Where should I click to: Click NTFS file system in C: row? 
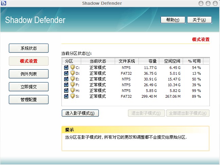coord(126,68)
